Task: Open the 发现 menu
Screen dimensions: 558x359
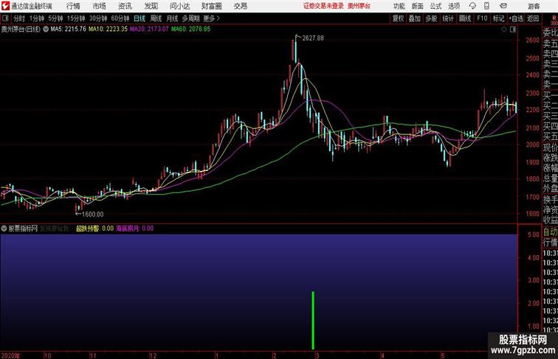Action: point(151,6)
